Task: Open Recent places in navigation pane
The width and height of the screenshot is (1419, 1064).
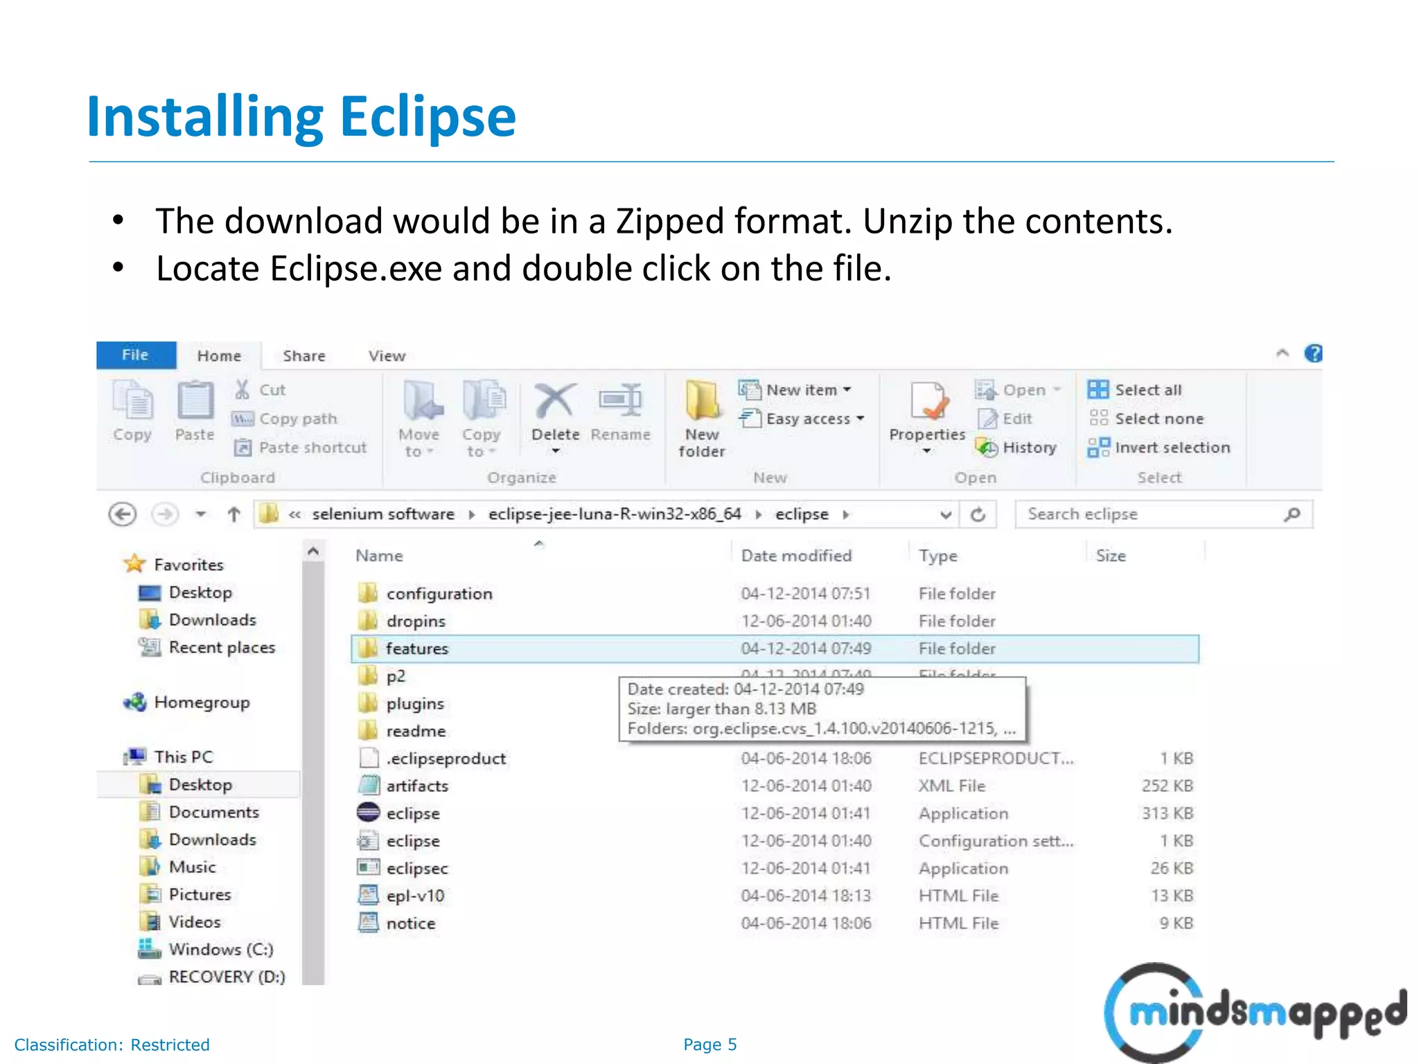Action: [207, 648]
